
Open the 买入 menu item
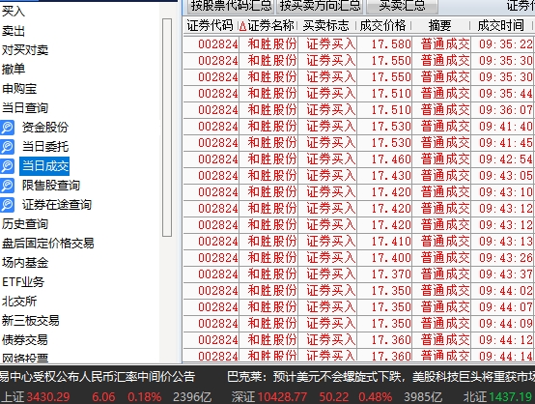(x=14, y=12)
